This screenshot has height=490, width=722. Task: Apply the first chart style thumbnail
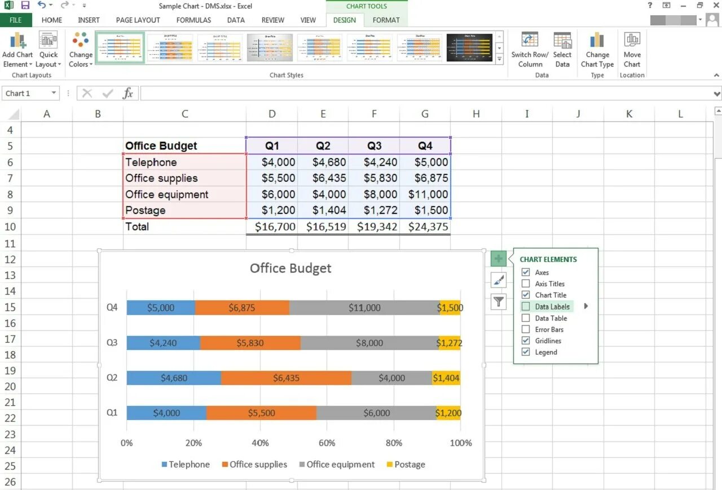(120, 48)
